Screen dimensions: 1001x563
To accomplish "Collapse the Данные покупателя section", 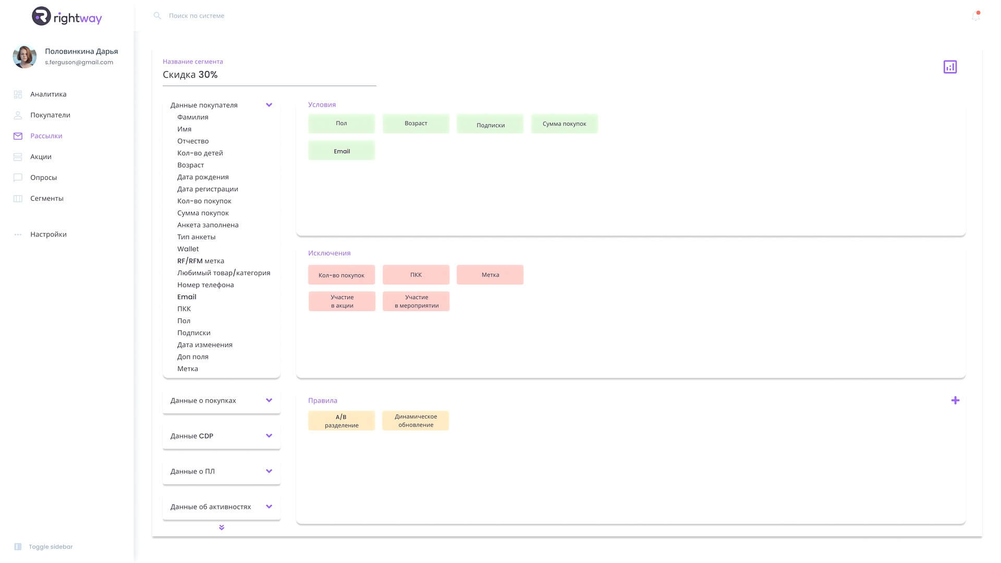I will (269, 105).
